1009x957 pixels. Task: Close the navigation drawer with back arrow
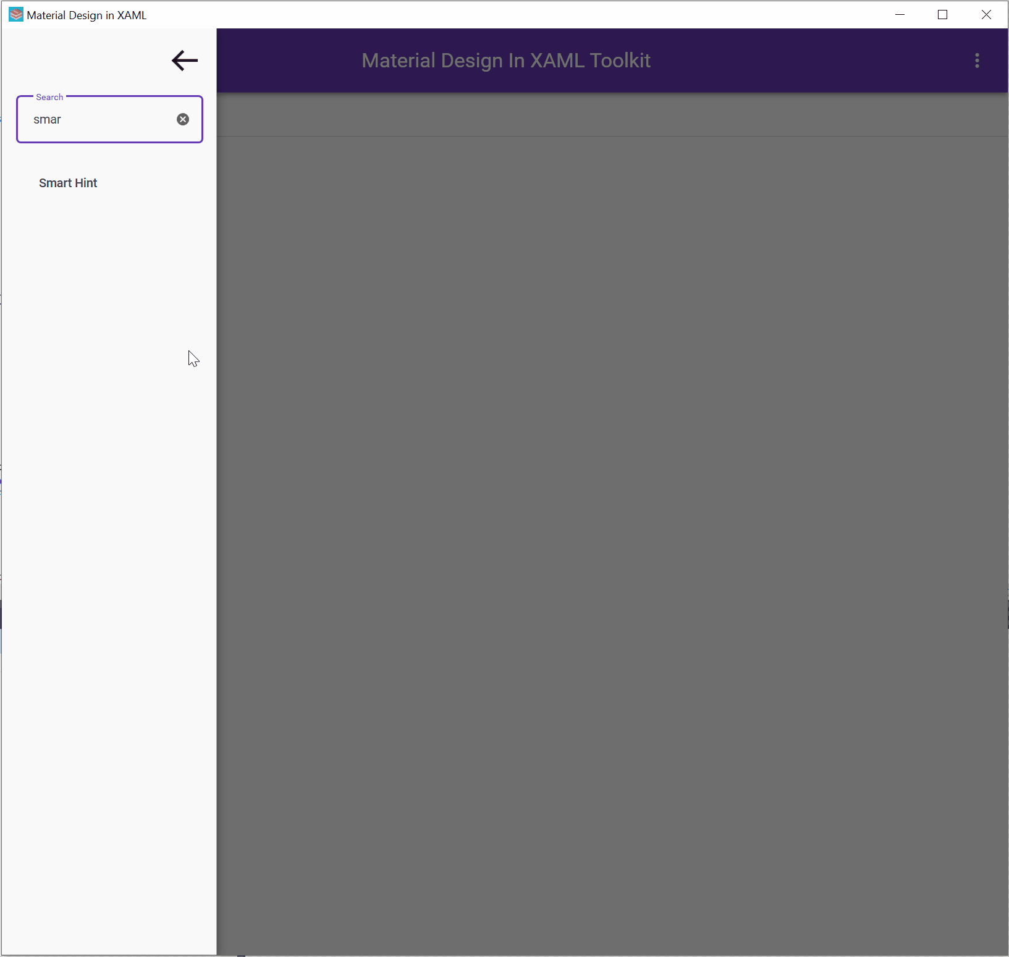185,61
